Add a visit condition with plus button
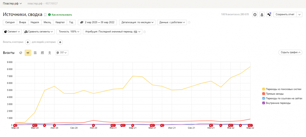306x137 pixels. 28,42
